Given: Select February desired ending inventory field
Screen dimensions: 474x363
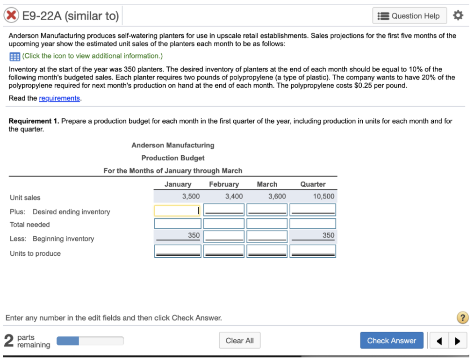Looking at the screenshot, I should click(x=224, y=210).
